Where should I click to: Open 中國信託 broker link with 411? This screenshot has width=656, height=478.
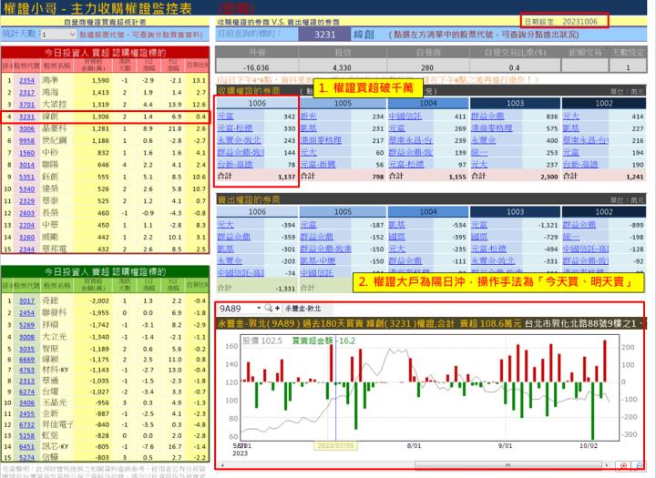[x=405, y=117]
